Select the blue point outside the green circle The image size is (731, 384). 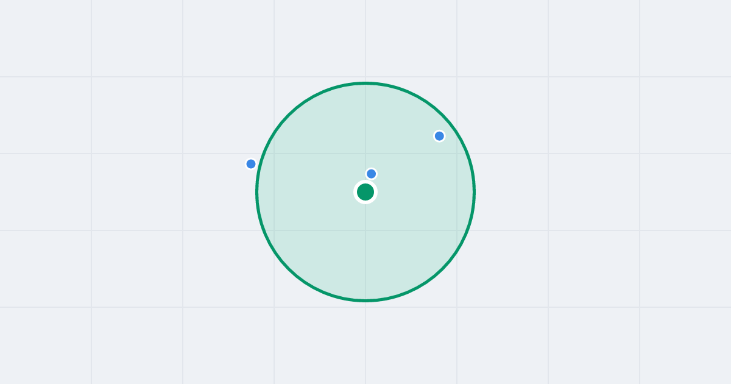(251, 164)
